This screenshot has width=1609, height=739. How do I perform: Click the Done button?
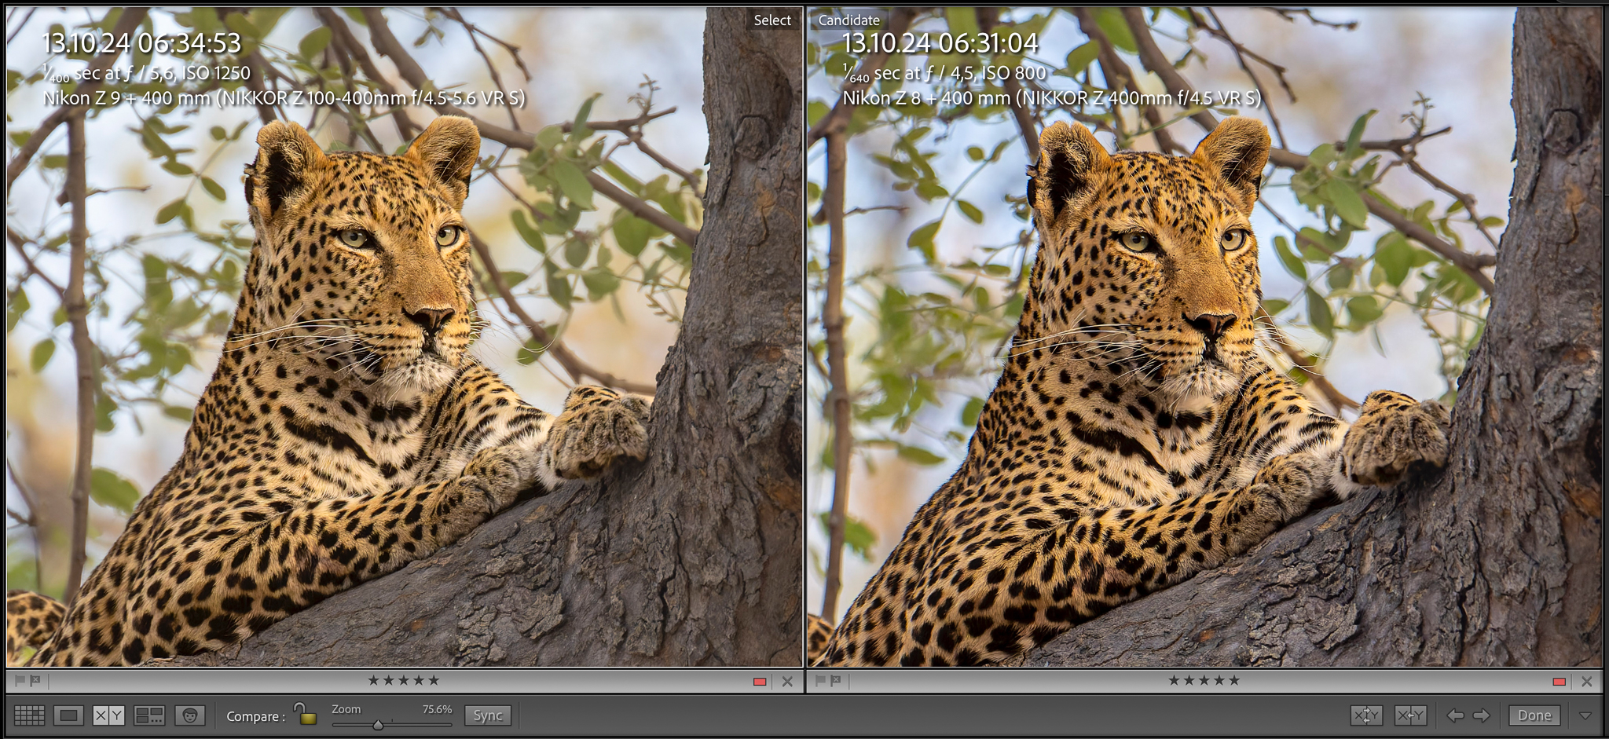point(1534,715)
